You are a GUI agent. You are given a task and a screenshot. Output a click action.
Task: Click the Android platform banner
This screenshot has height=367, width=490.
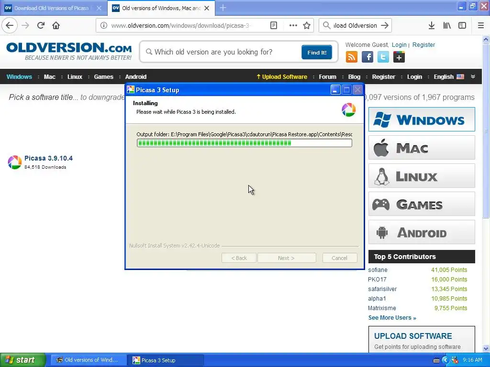(x=422, y=232)
